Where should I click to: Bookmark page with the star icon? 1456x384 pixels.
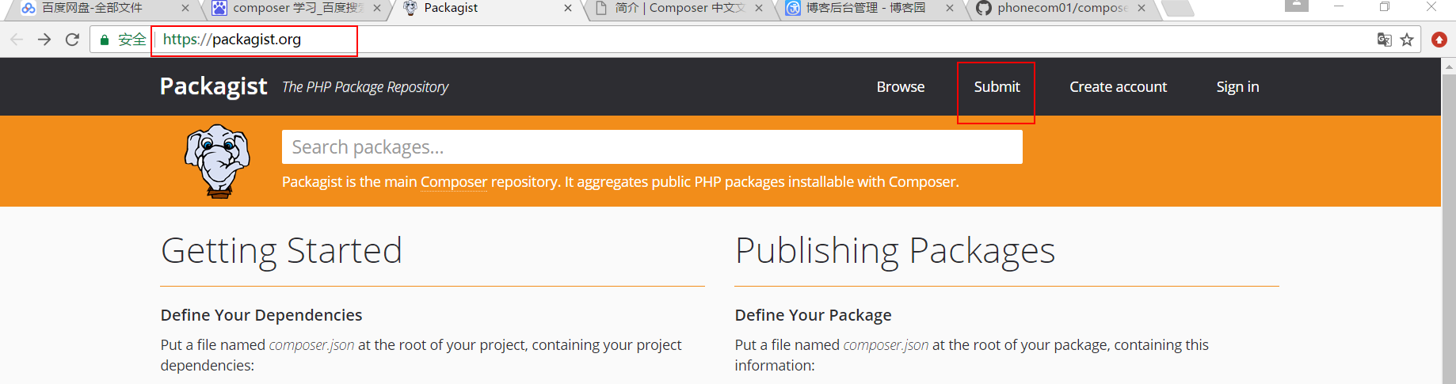pos(1407,40)
